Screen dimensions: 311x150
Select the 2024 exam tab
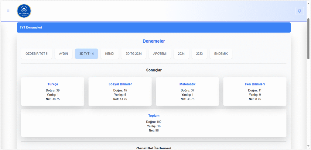pyautogui.click(x=181, y=54)
